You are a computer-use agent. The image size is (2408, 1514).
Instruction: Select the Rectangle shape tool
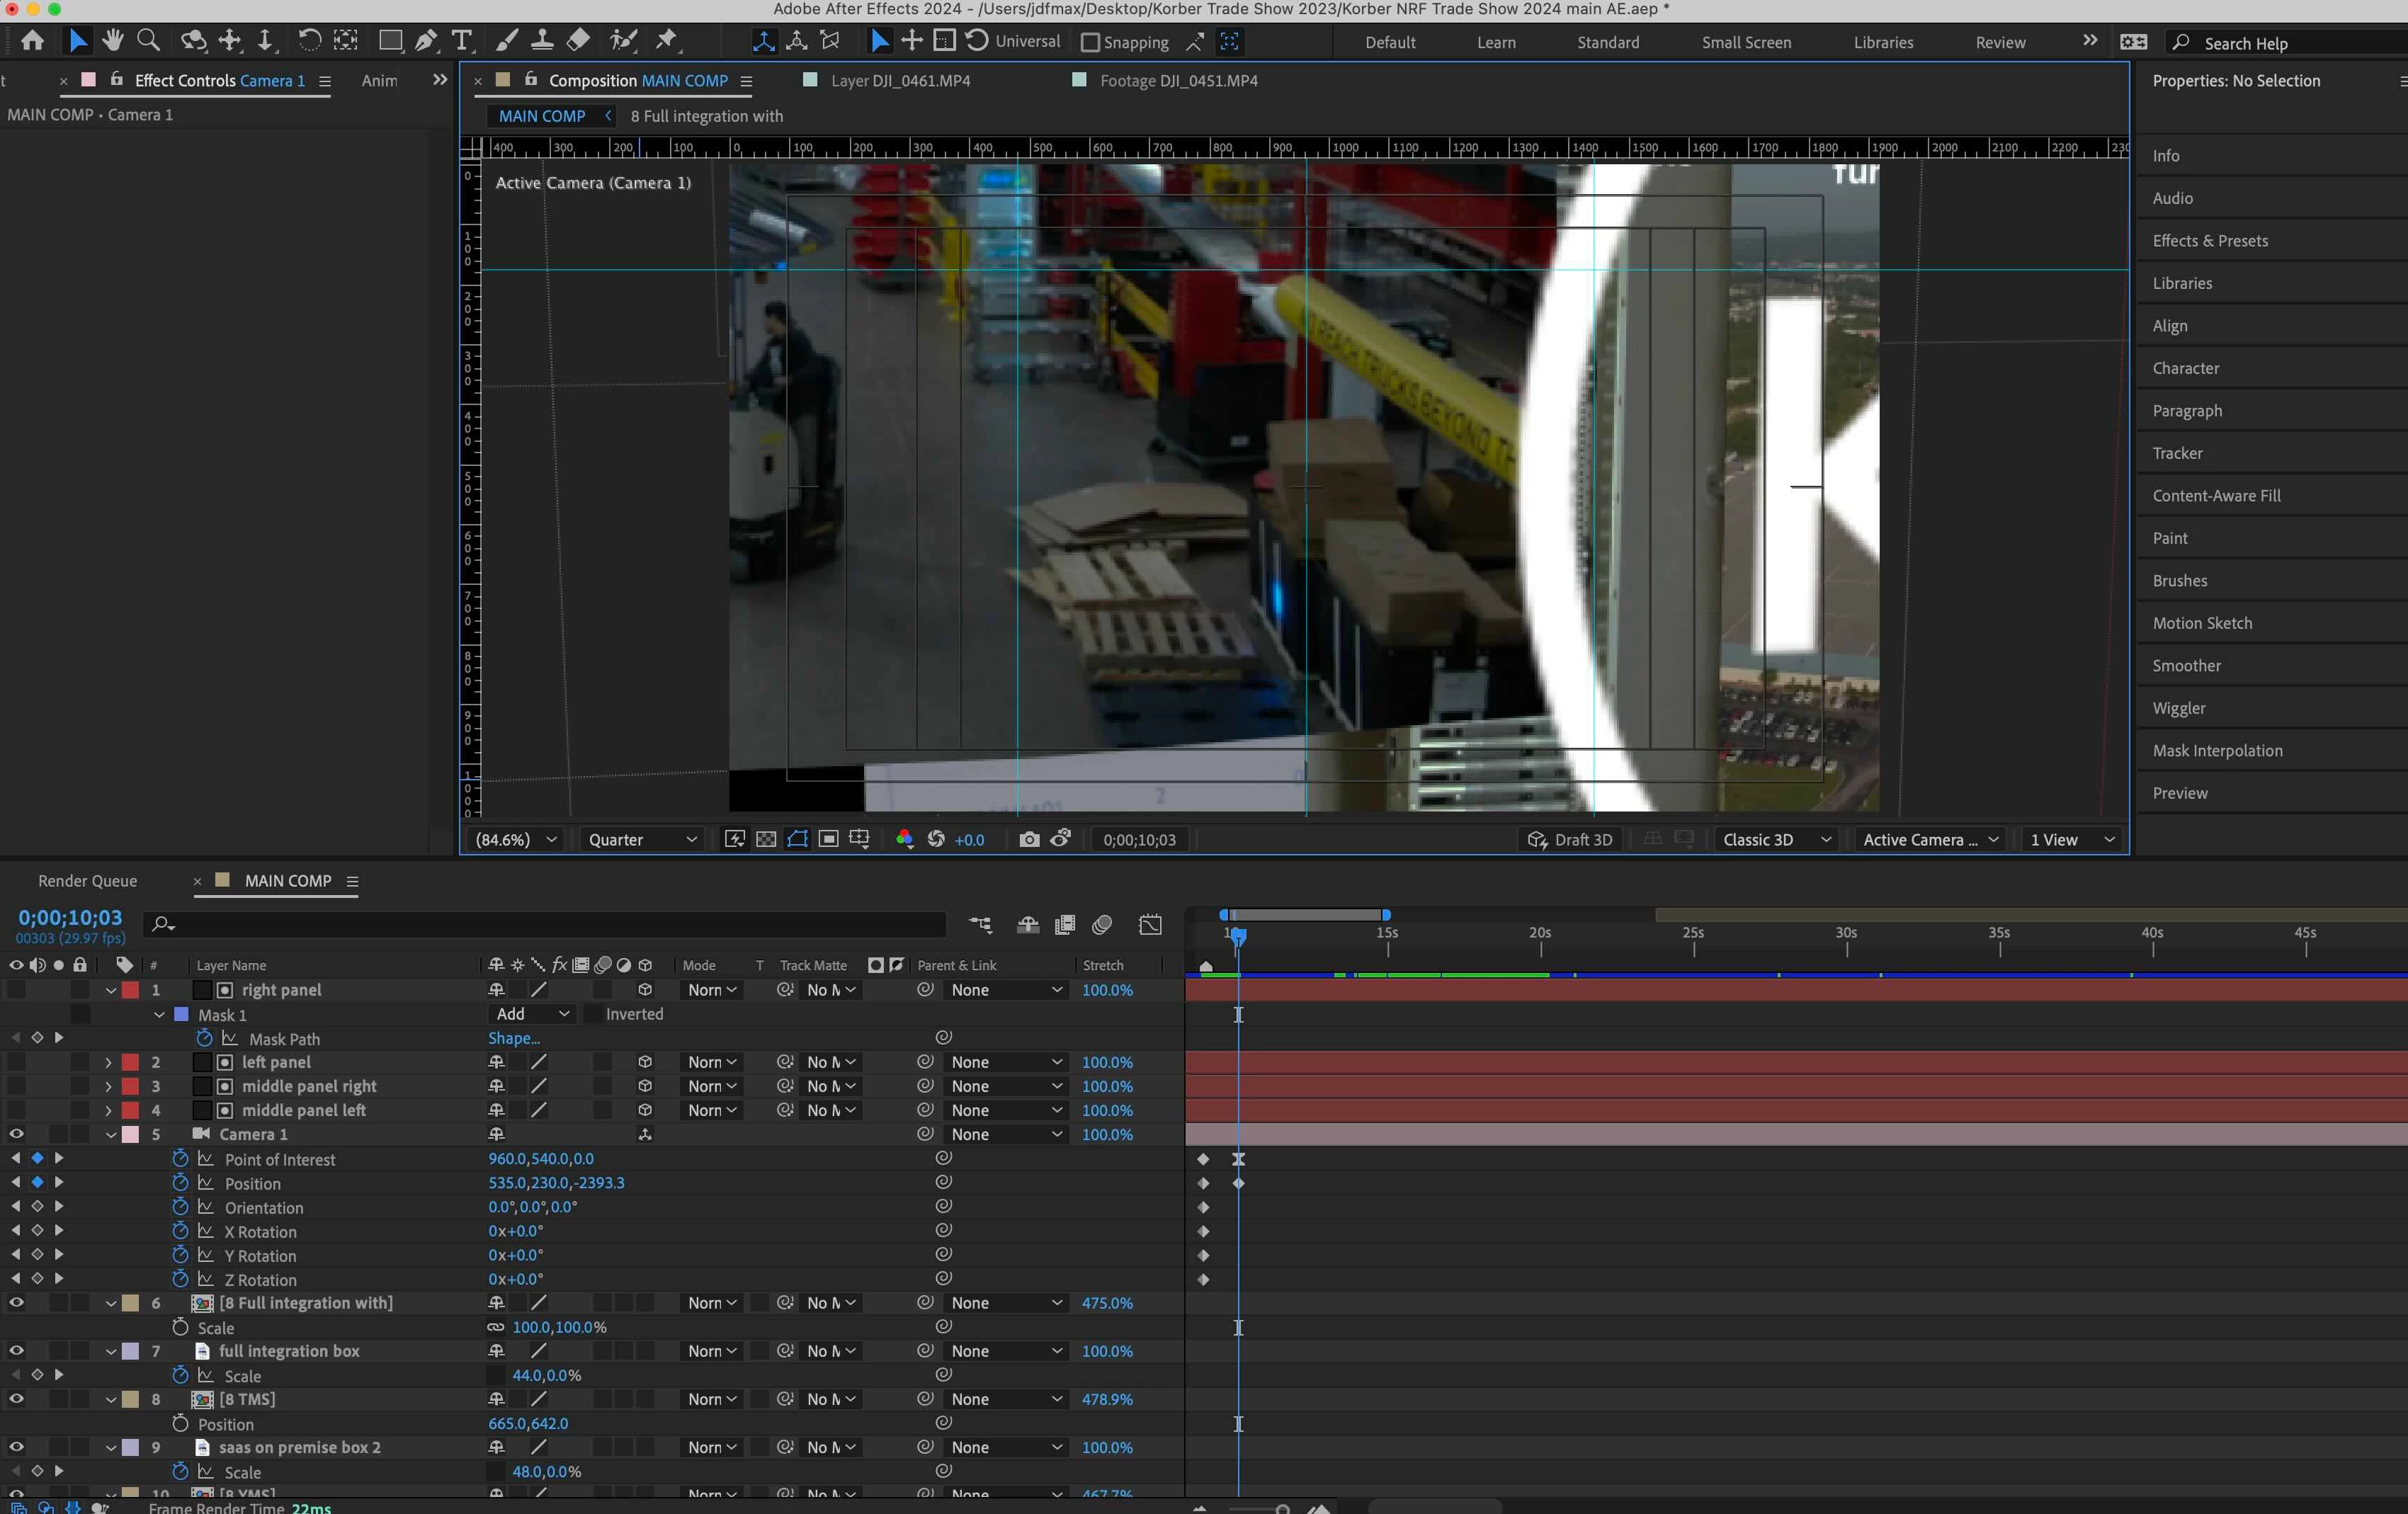[390, 41]
